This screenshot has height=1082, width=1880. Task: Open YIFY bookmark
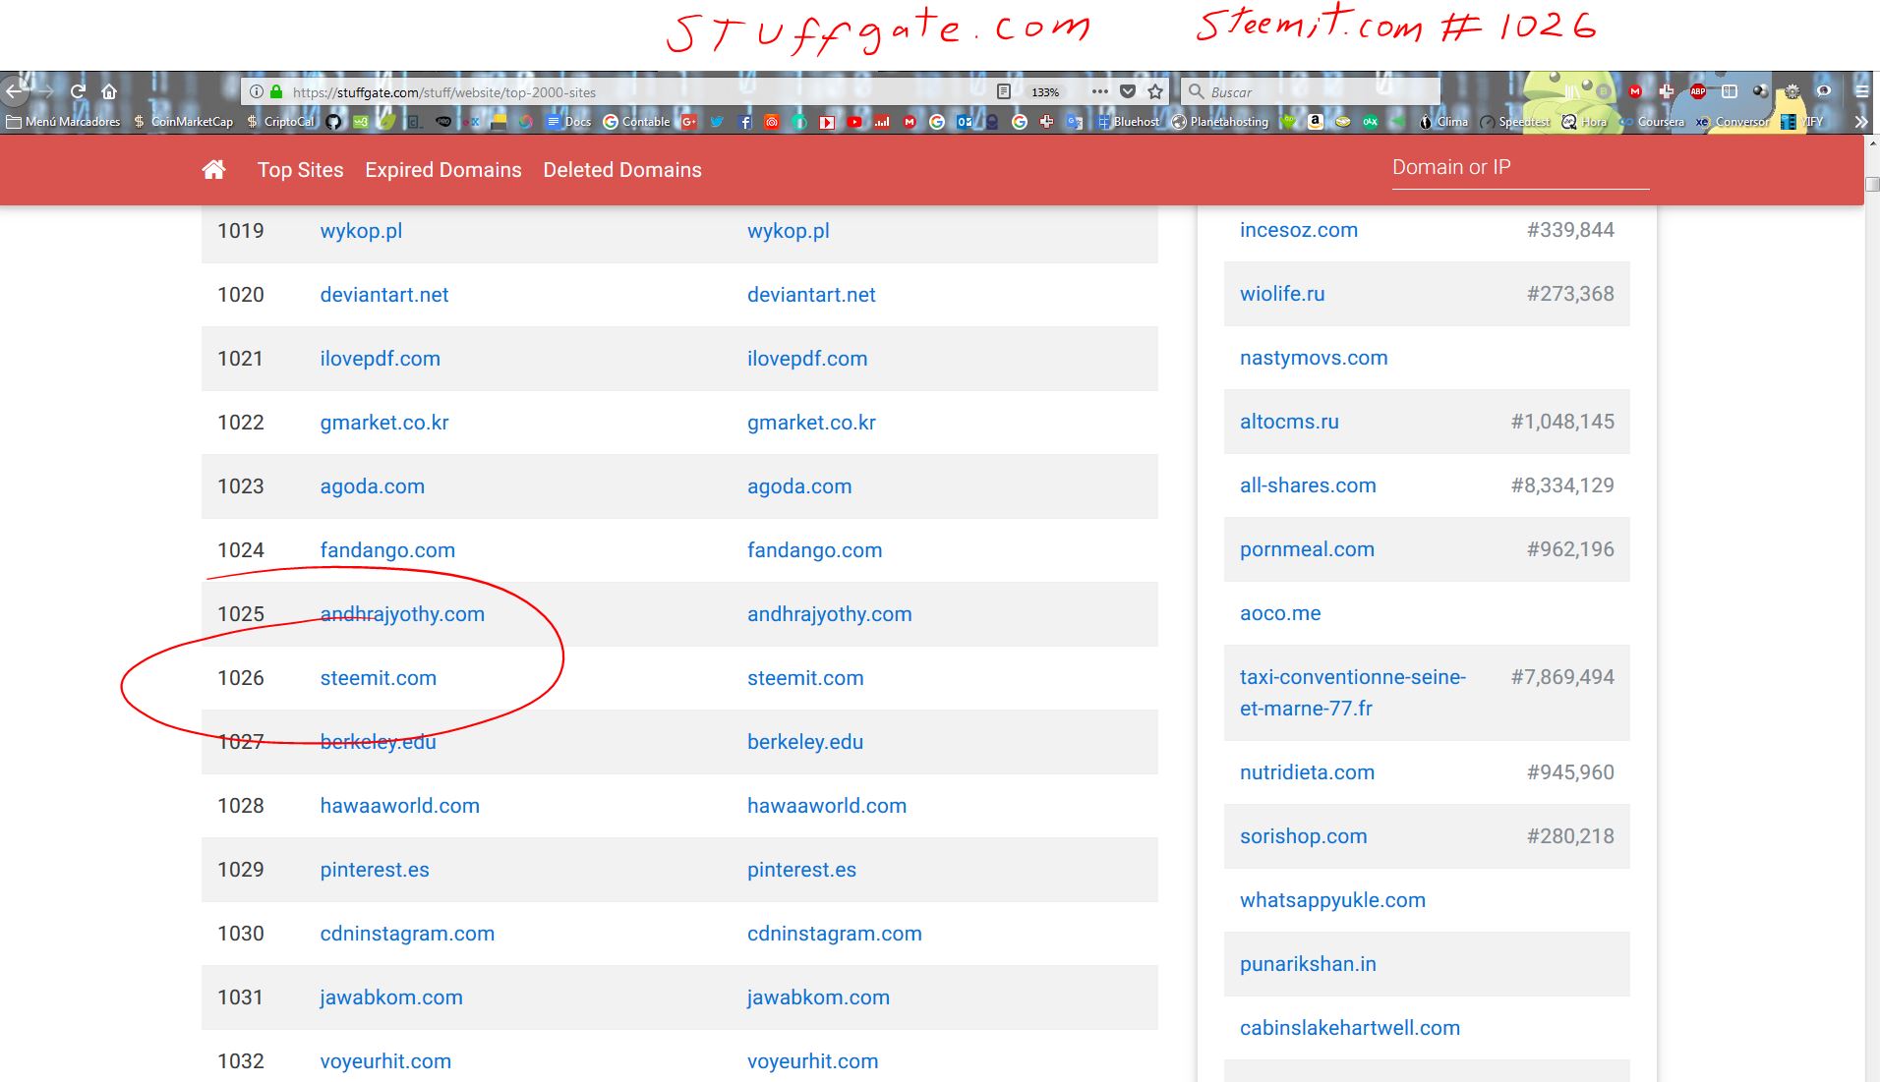click(1801, 122)
